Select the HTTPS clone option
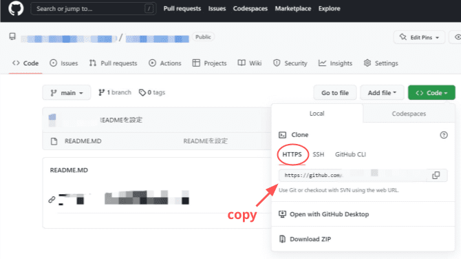This screenshot has width=461, height=259. (x=292, y=154)
